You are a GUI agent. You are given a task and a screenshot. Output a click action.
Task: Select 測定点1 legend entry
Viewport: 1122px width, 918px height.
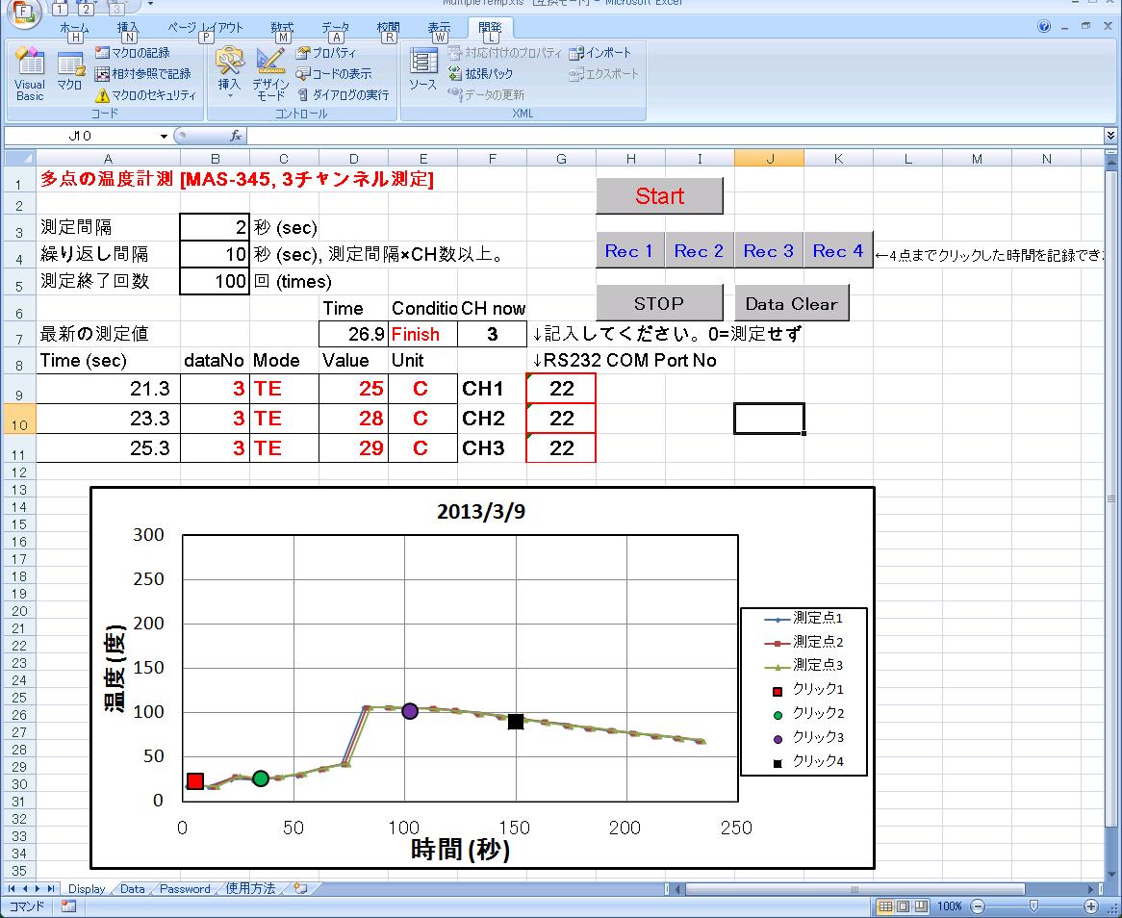pos(803,618)
